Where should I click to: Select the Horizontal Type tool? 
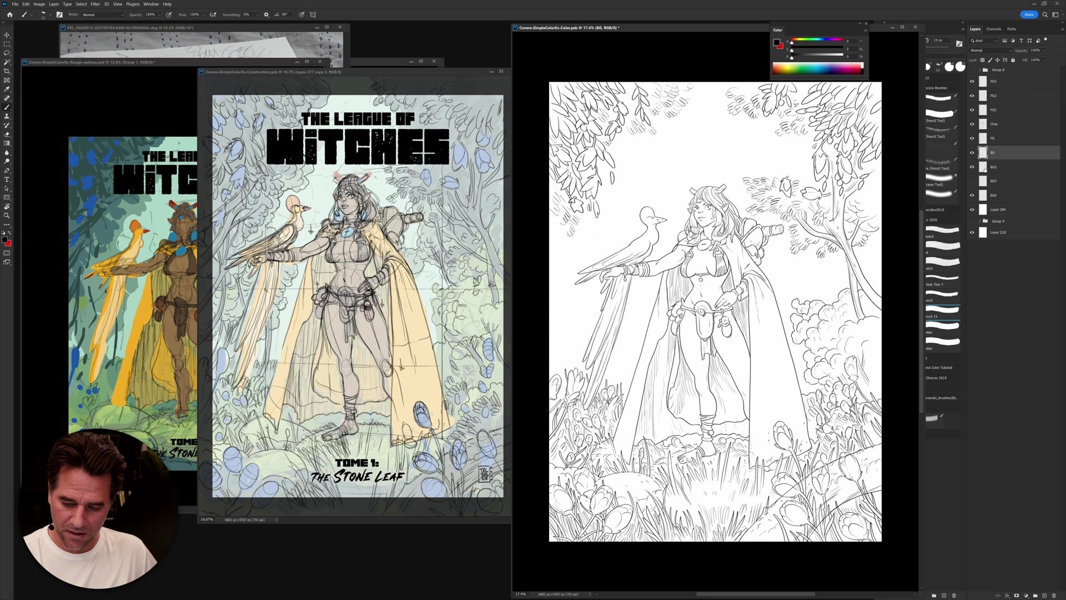(7, 179)
